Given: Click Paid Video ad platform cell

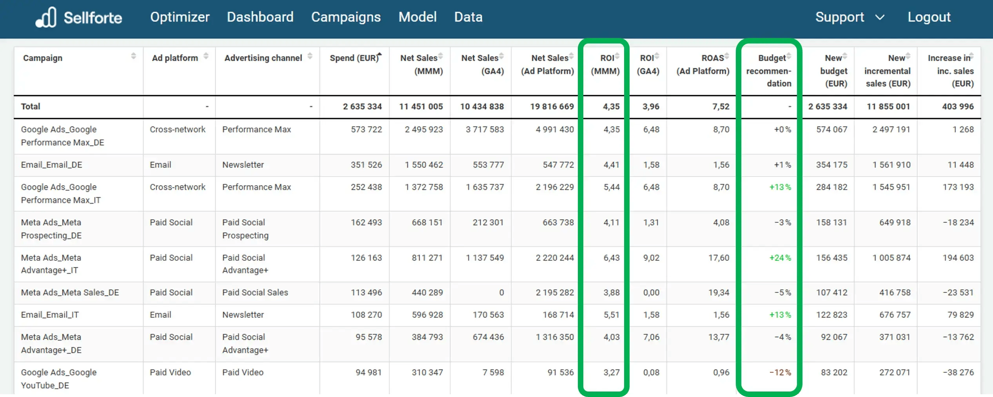Looking at the screenshot, I should 170,372.
